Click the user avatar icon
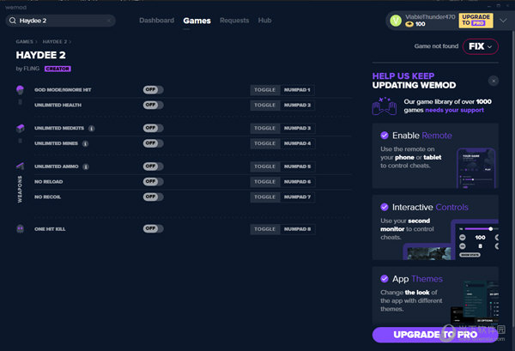Image resolution: width=515 pixels, height=351 pixels. coord(396,21)
